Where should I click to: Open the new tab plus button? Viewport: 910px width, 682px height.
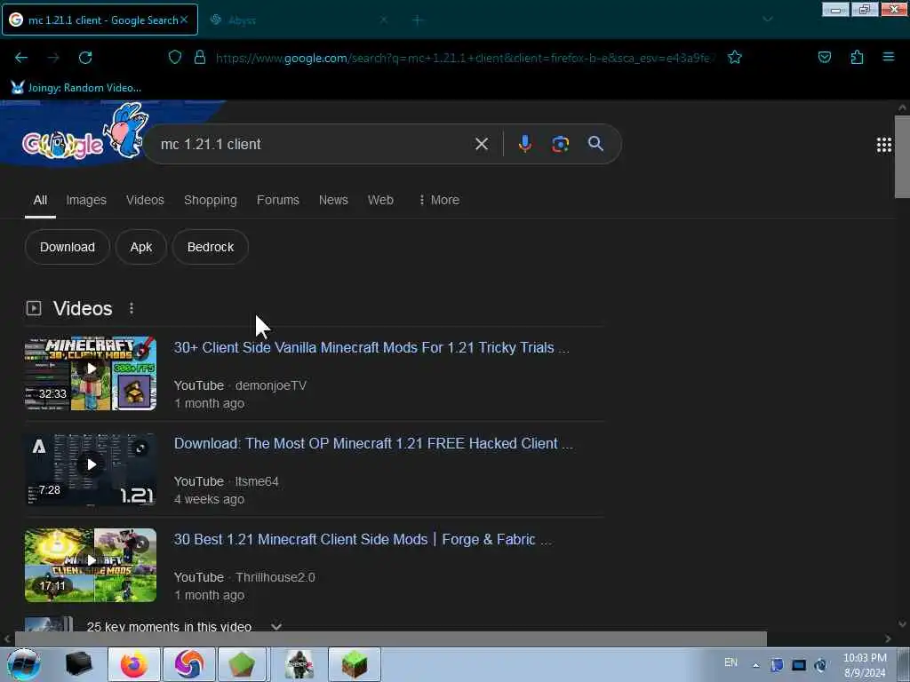(x=418, y=20)
